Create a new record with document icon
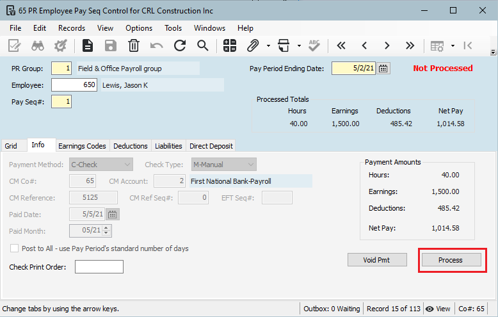 click(x=88, y=45)
